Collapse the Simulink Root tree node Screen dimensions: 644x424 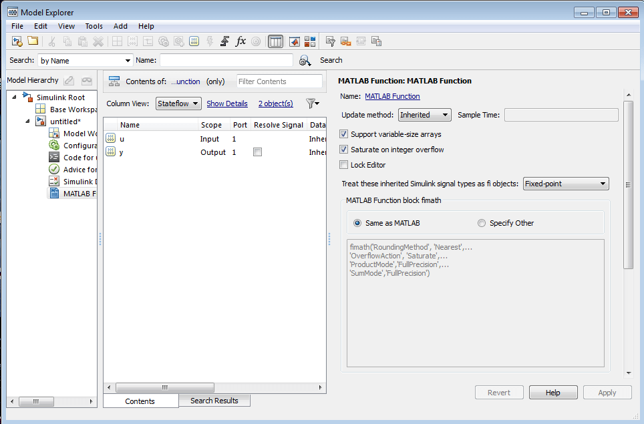(15, 97)
